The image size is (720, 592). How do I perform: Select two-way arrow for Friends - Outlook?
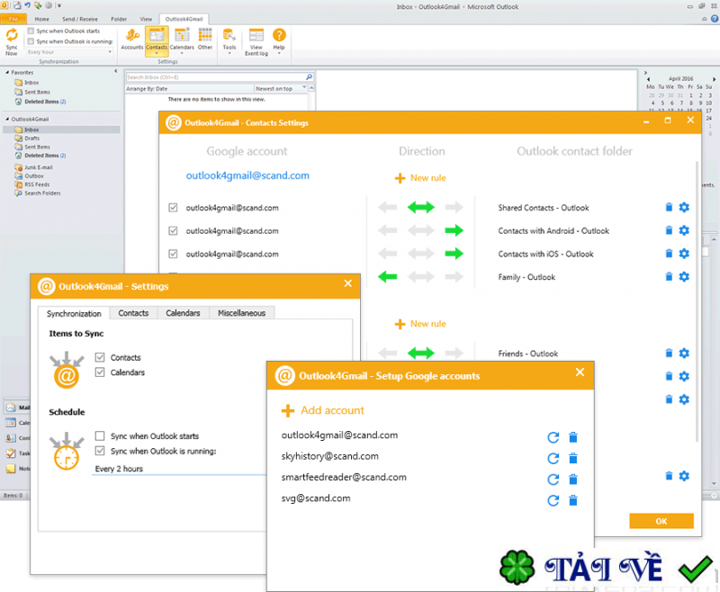pos(421,354)
